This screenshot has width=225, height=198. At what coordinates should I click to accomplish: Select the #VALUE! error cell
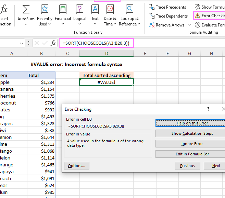pyautogui.click(x=107, y=82)
